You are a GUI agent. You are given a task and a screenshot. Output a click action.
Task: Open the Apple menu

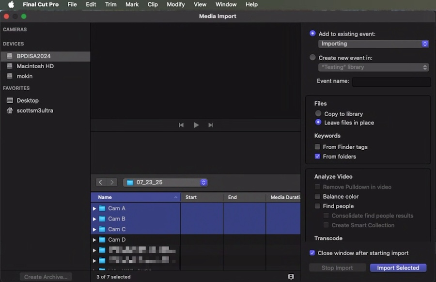click(11, 4)
